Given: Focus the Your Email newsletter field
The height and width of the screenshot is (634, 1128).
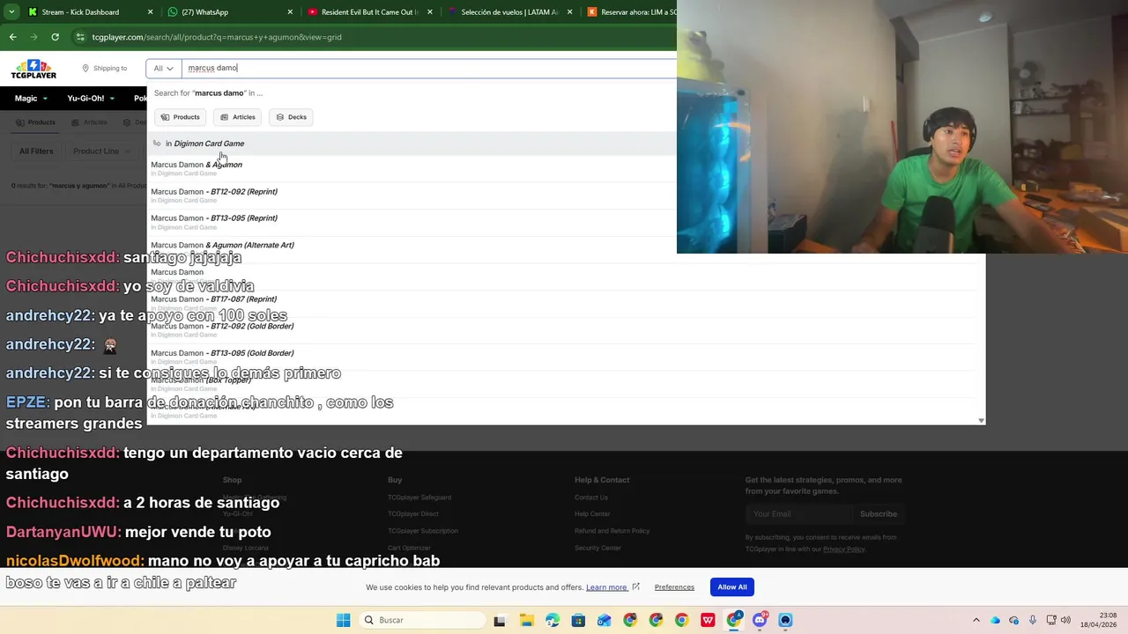Looking at the screenshot, I should 798,514.
